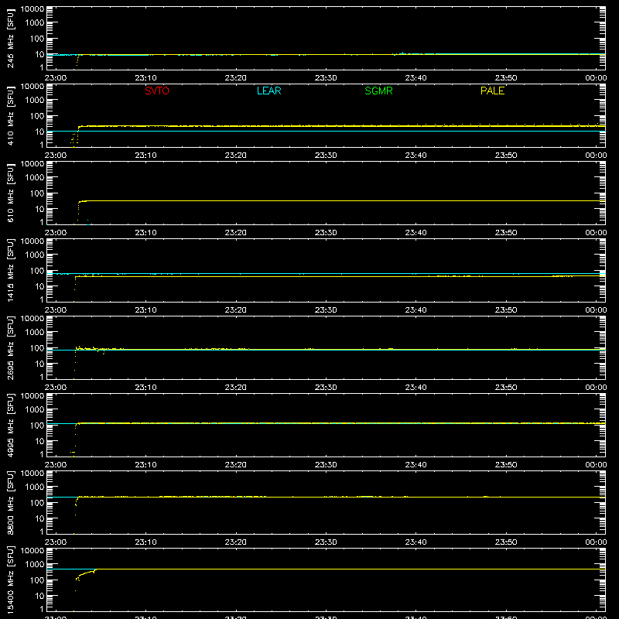Click the 23:30 time label under 8800 MHz plot
The height and width of the screenshot is (619, 619).
click(326, 542)
